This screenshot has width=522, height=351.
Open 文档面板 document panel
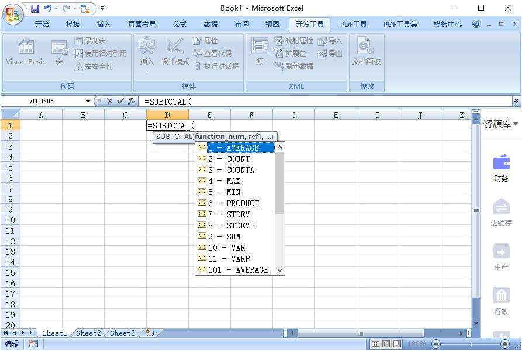point(367,51)
